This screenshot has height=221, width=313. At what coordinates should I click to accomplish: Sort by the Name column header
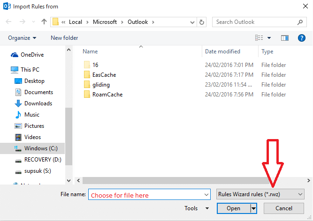click(90, 52)
